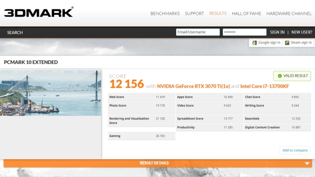Image resolution: width=315 pixels, height=177 pixels.
Task: Click the Intel Core i7-13700KF link
Action: click(265, 87)
